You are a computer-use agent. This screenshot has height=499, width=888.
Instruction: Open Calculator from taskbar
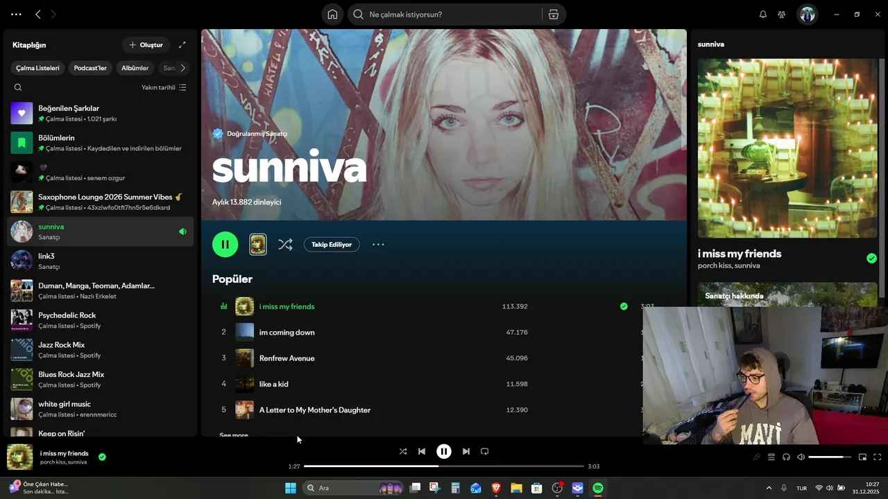pos(456,488)
